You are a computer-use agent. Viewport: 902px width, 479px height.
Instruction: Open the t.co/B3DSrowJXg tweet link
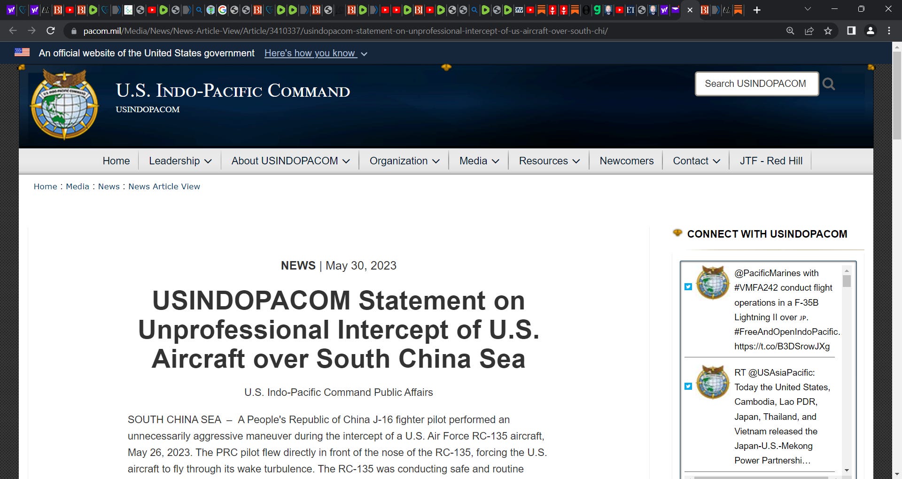tap(782, 347)
